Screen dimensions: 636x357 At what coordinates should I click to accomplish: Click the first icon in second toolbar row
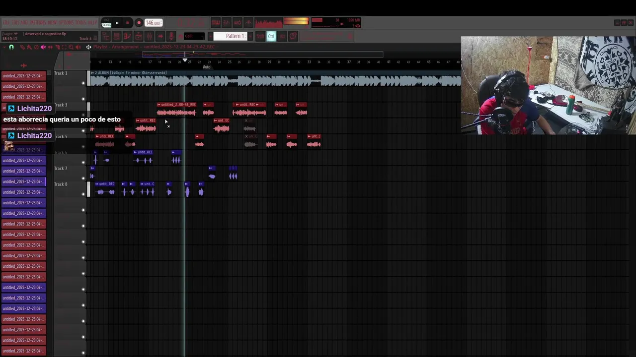(x=106, y=36)
